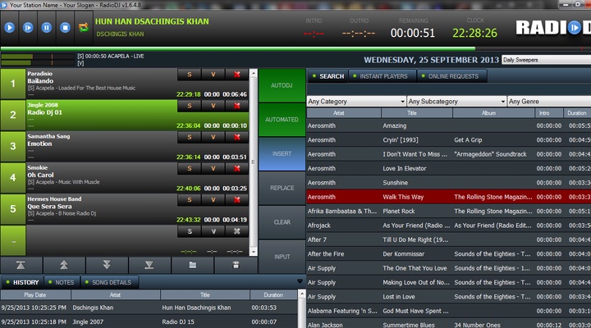The image size is (591, 328).
Task: Click the V button on Radio Dj 01 row
Action: pyautogui.click(x=213, y=106)
